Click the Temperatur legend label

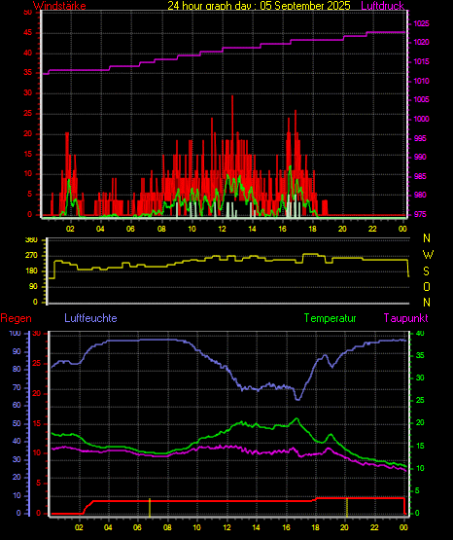point(330,318)
